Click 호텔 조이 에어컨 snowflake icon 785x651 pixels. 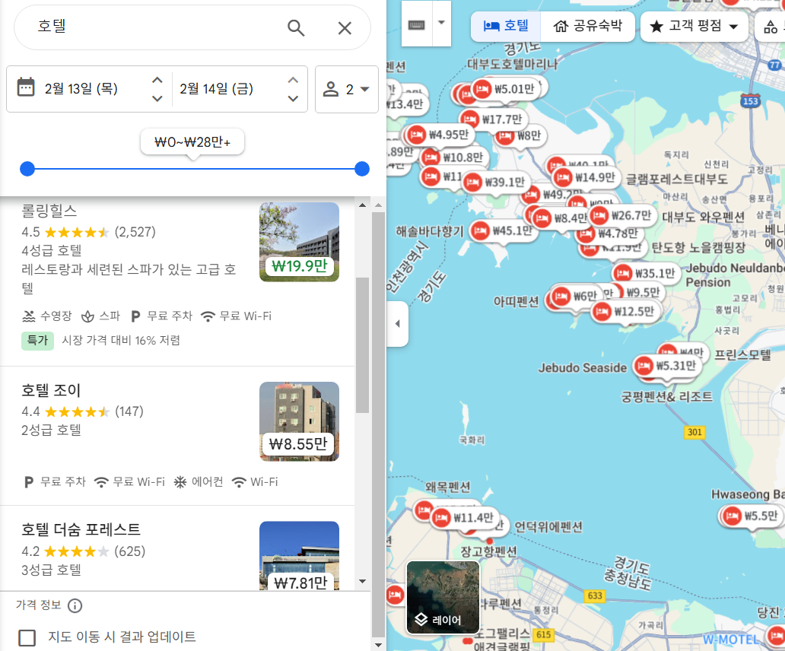point(180,482)
